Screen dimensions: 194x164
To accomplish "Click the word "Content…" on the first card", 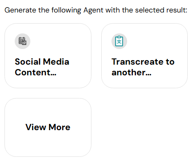I will pos(36,73).
